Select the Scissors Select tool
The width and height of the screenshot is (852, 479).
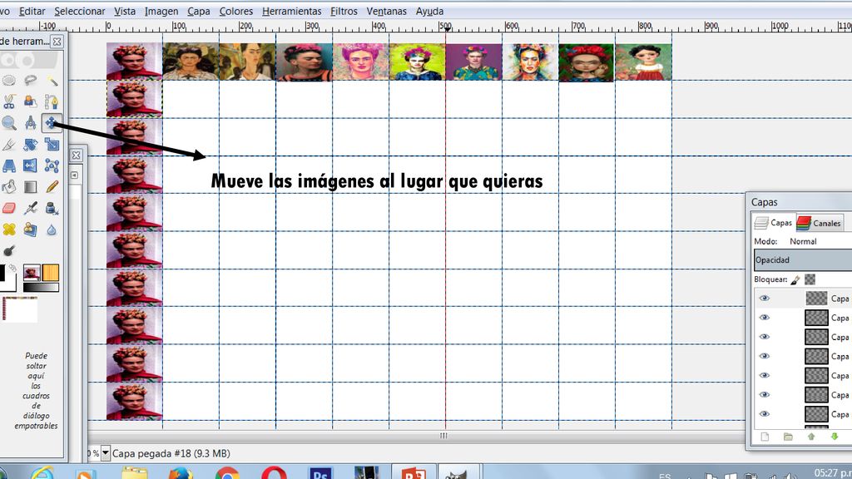coord(9,101)
